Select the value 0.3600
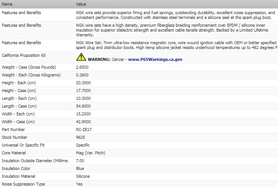The image size is (278, 187). click(x=82, y=75)
